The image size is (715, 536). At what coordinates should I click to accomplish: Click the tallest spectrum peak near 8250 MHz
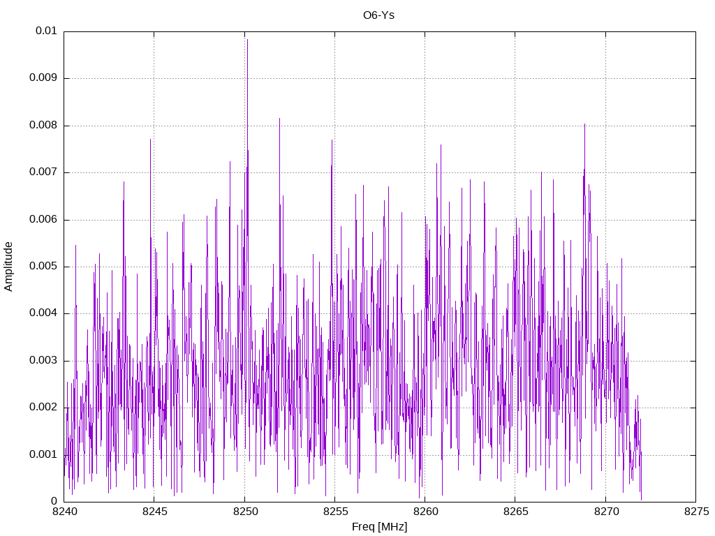248,40
